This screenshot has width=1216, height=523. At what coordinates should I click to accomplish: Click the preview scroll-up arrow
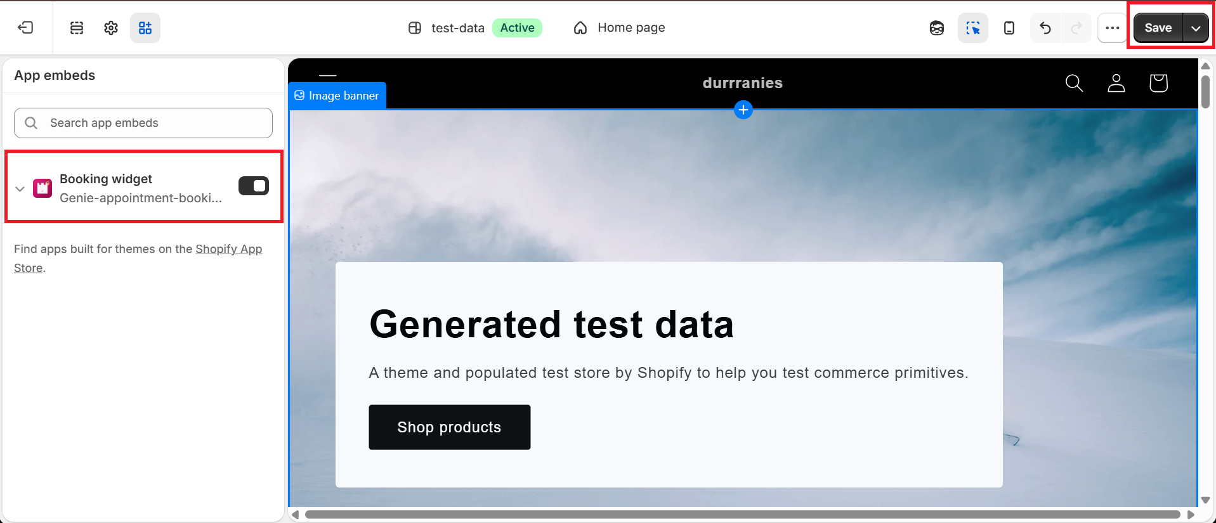coord(1206,66)
